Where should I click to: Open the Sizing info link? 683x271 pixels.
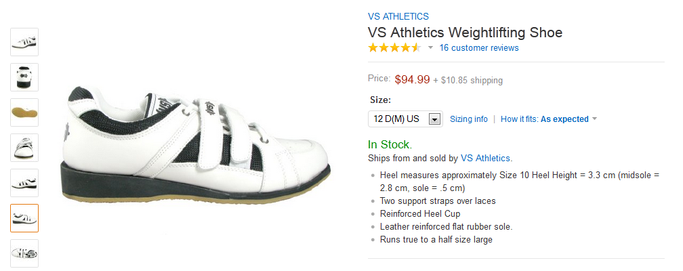tap(469, 119)
